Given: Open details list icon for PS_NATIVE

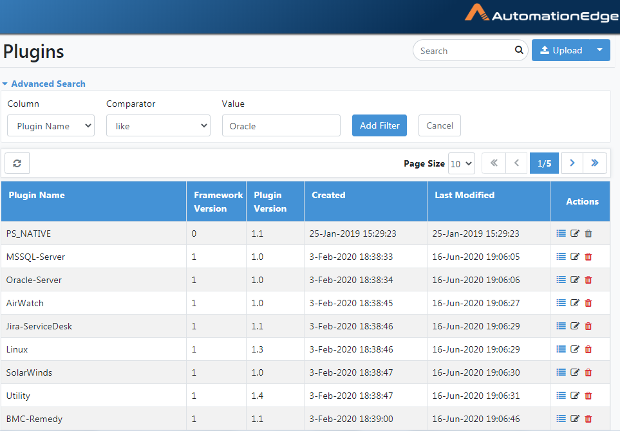Looking at the screenshot, I should (561, 234).
